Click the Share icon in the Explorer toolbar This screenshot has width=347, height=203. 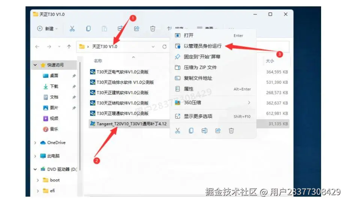tap(137, 29)
